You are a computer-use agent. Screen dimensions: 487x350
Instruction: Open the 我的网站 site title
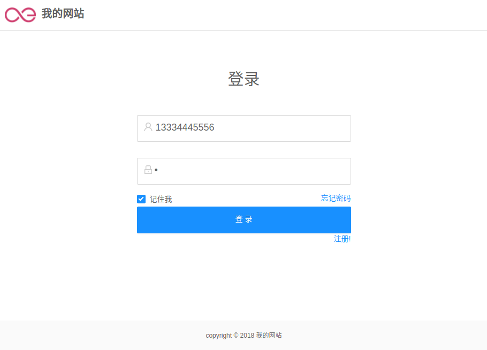[x=63, y=14]
